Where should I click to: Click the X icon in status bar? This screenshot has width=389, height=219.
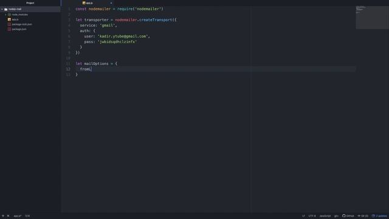(x=8, y=216)
